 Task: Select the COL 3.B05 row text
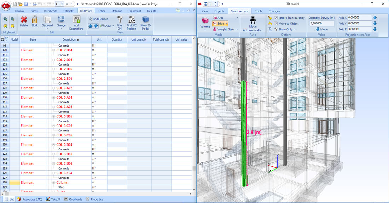pyautogui.click(x=64, y=116)
